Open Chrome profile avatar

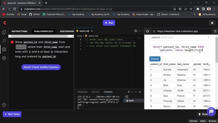(x=209, y=9)
